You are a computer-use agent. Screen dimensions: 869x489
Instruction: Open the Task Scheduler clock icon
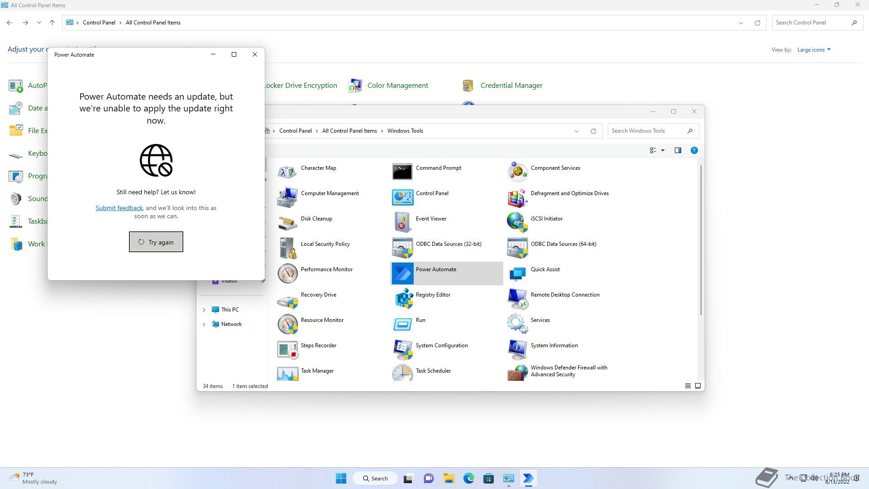pos(402,374)
